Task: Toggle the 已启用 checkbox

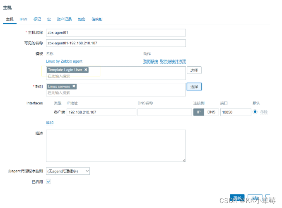Action: tap(48, 181)
